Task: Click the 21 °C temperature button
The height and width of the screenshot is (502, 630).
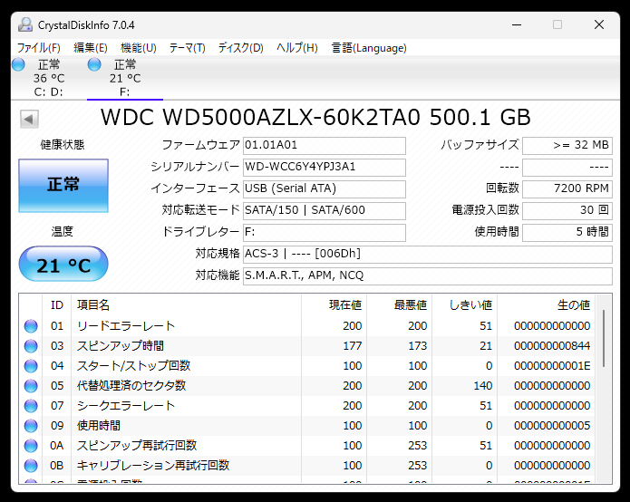Action: (x=63, y=265)
